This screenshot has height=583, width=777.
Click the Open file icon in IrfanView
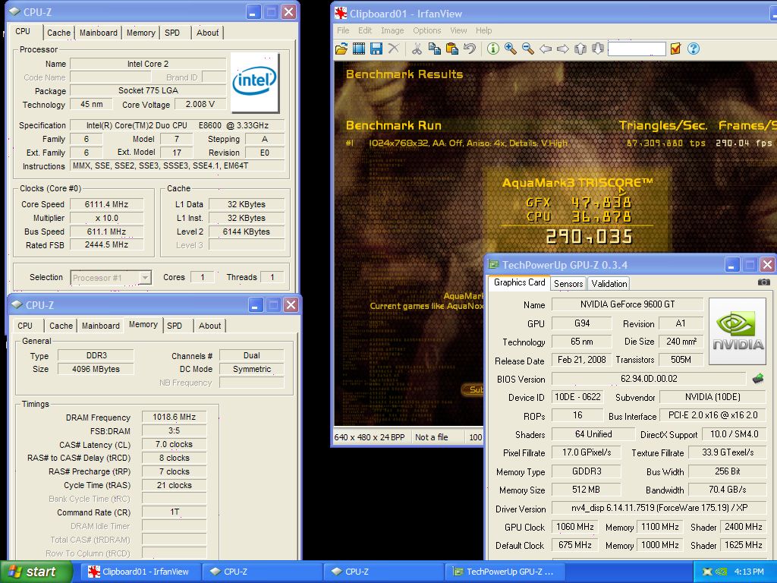(341, 49)
